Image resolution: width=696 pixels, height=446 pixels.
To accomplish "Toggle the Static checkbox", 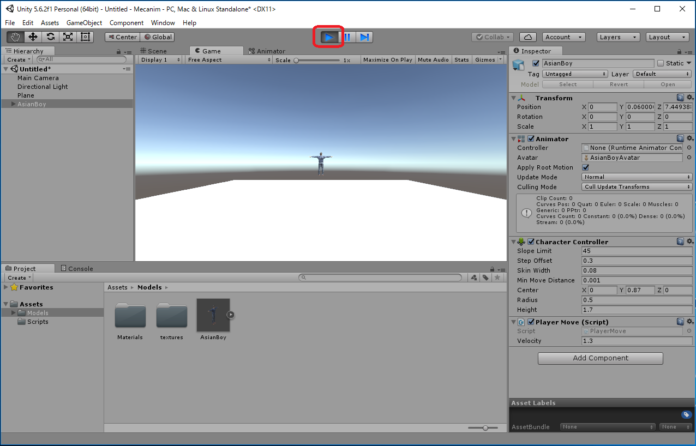I will (x=661, y=63).
